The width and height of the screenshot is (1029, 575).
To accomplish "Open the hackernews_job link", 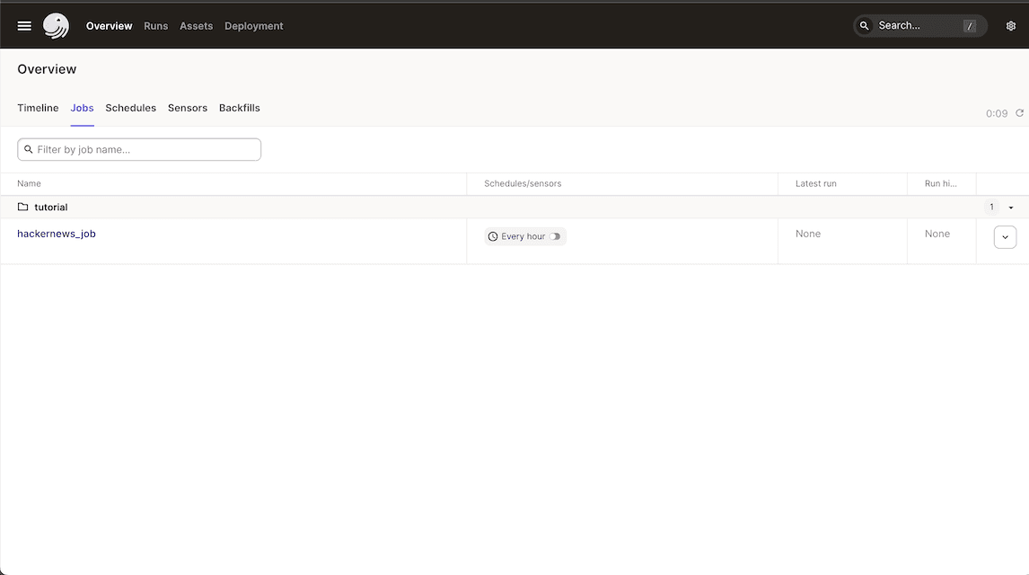I will coord(57,233).
